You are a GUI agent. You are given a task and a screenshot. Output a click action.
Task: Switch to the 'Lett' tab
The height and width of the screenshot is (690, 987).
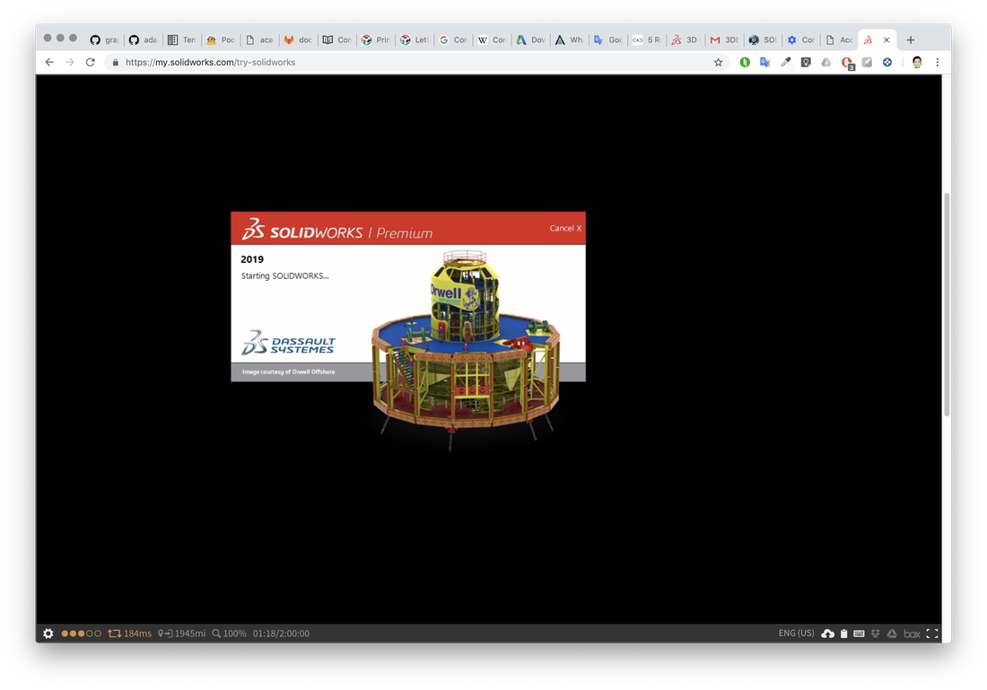coord(415,39)
